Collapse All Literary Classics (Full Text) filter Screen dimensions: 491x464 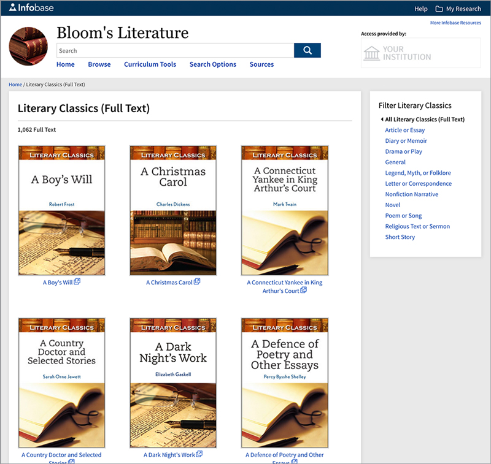click(422, 119)
